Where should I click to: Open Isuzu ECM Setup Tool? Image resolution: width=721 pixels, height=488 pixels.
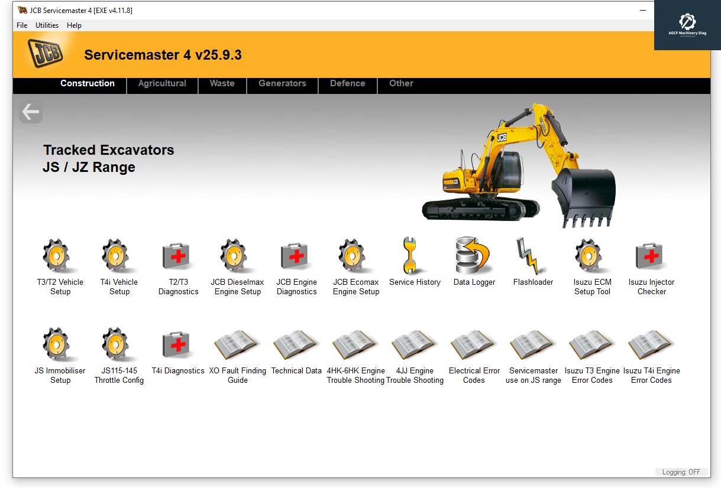click(592, 258)
